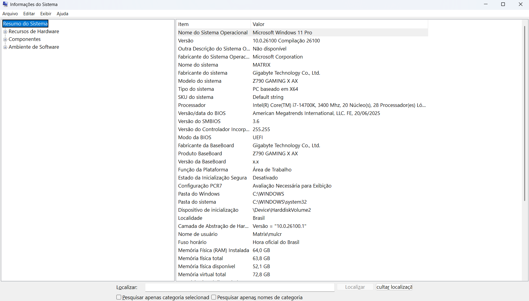Click the Informações do Sistema title bar icon
529x301 pixels.
coord(5,4)
